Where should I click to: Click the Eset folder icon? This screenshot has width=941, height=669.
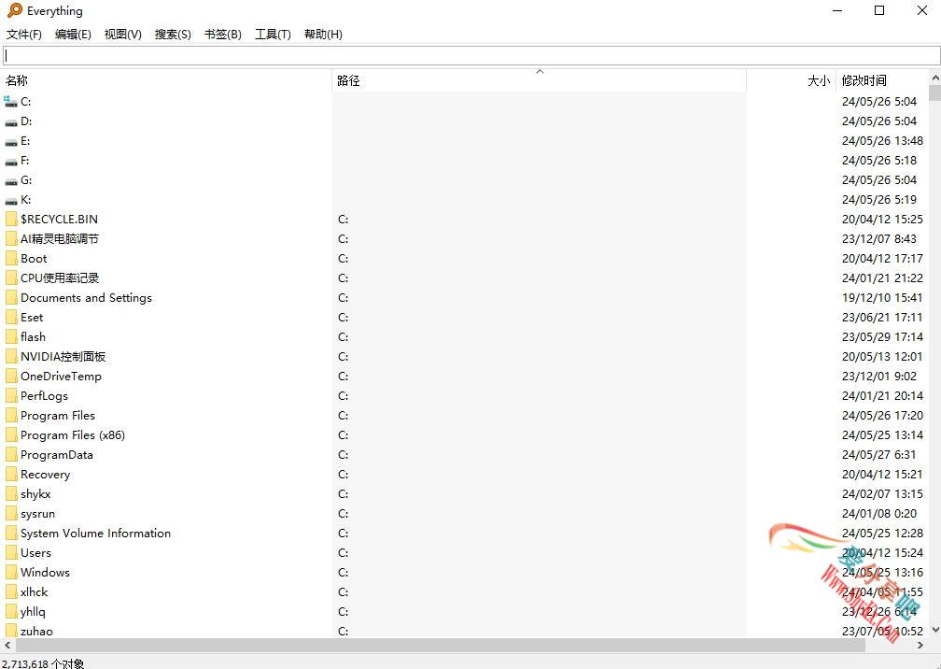click(x=11, y=318)
